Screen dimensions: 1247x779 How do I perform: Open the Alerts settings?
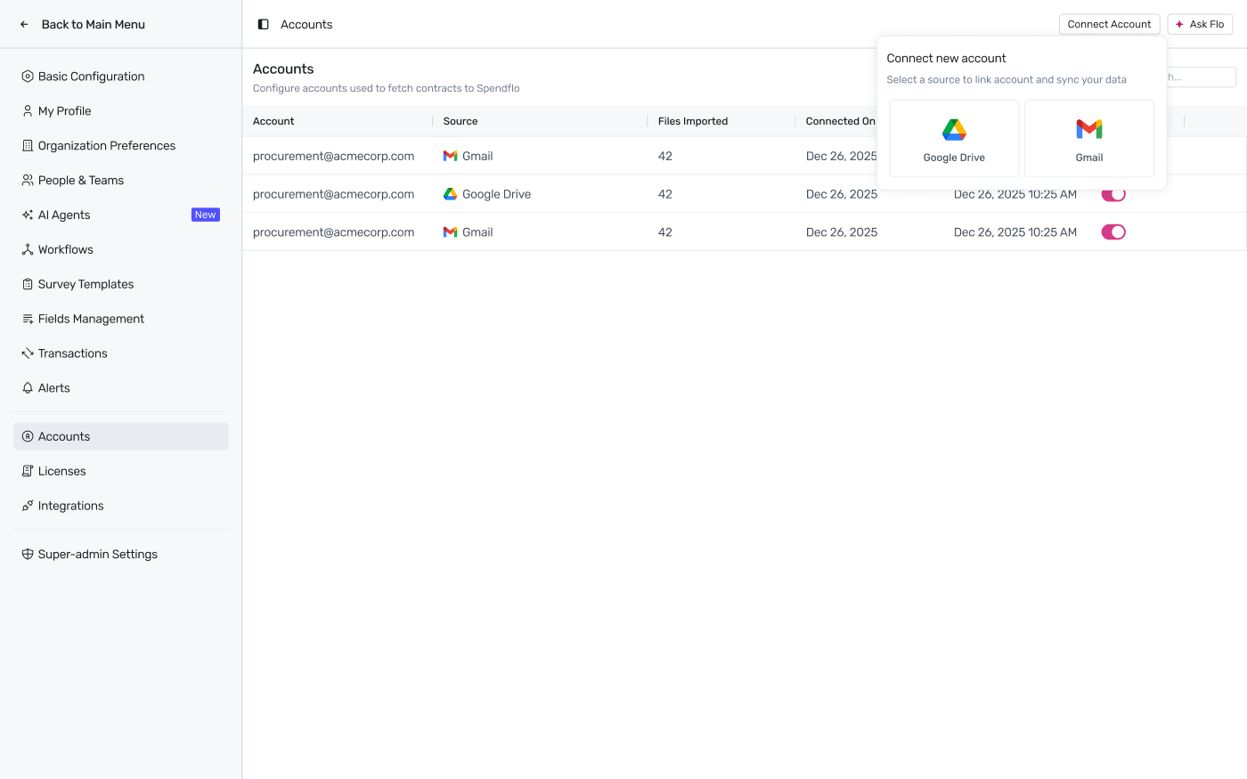pos(121,389)
